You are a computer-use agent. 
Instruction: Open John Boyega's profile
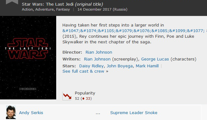(x=120, y=66)
